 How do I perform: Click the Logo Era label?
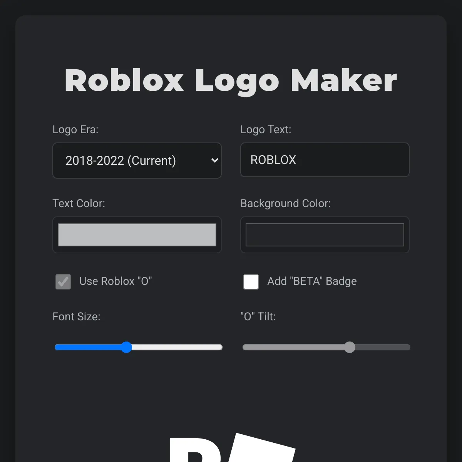(x=75, y=130)
